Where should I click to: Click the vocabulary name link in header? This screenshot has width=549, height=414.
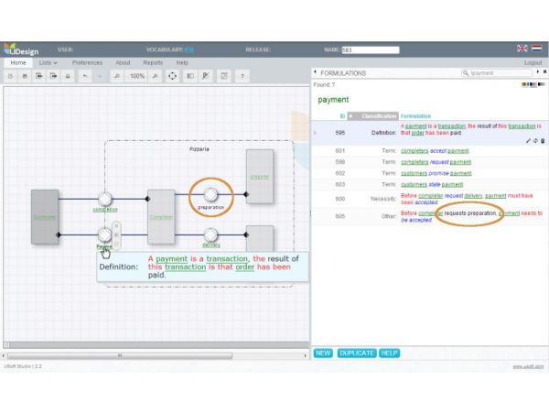point(189,49)
